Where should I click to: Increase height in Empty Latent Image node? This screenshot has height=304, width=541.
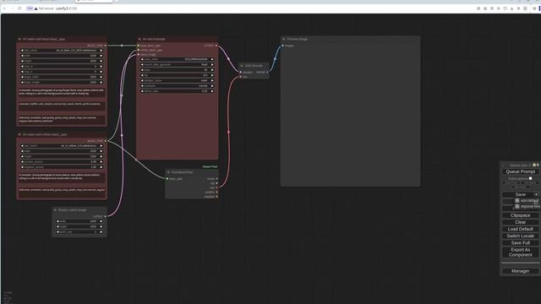pyautogui.click(x=101, y=226)
